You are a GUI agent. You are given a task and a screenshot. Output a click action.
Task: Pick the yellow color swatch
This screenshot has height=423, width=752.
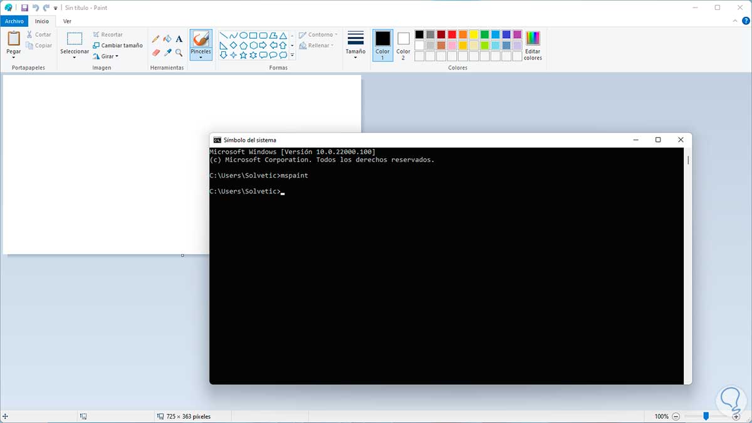(x=474, y=34)
